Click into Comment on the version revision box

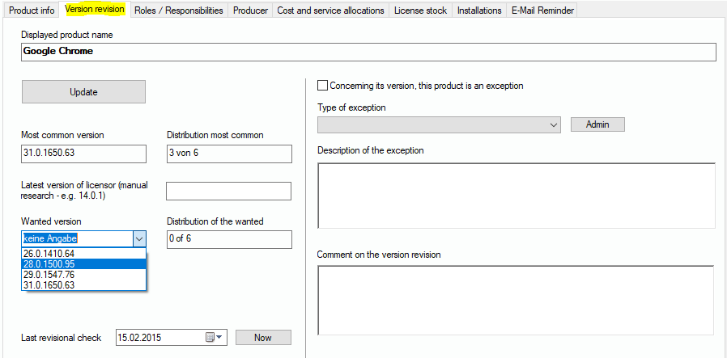click(516, 300)
